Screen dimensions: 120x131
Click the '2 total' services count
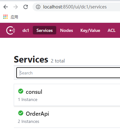[58, 61]
